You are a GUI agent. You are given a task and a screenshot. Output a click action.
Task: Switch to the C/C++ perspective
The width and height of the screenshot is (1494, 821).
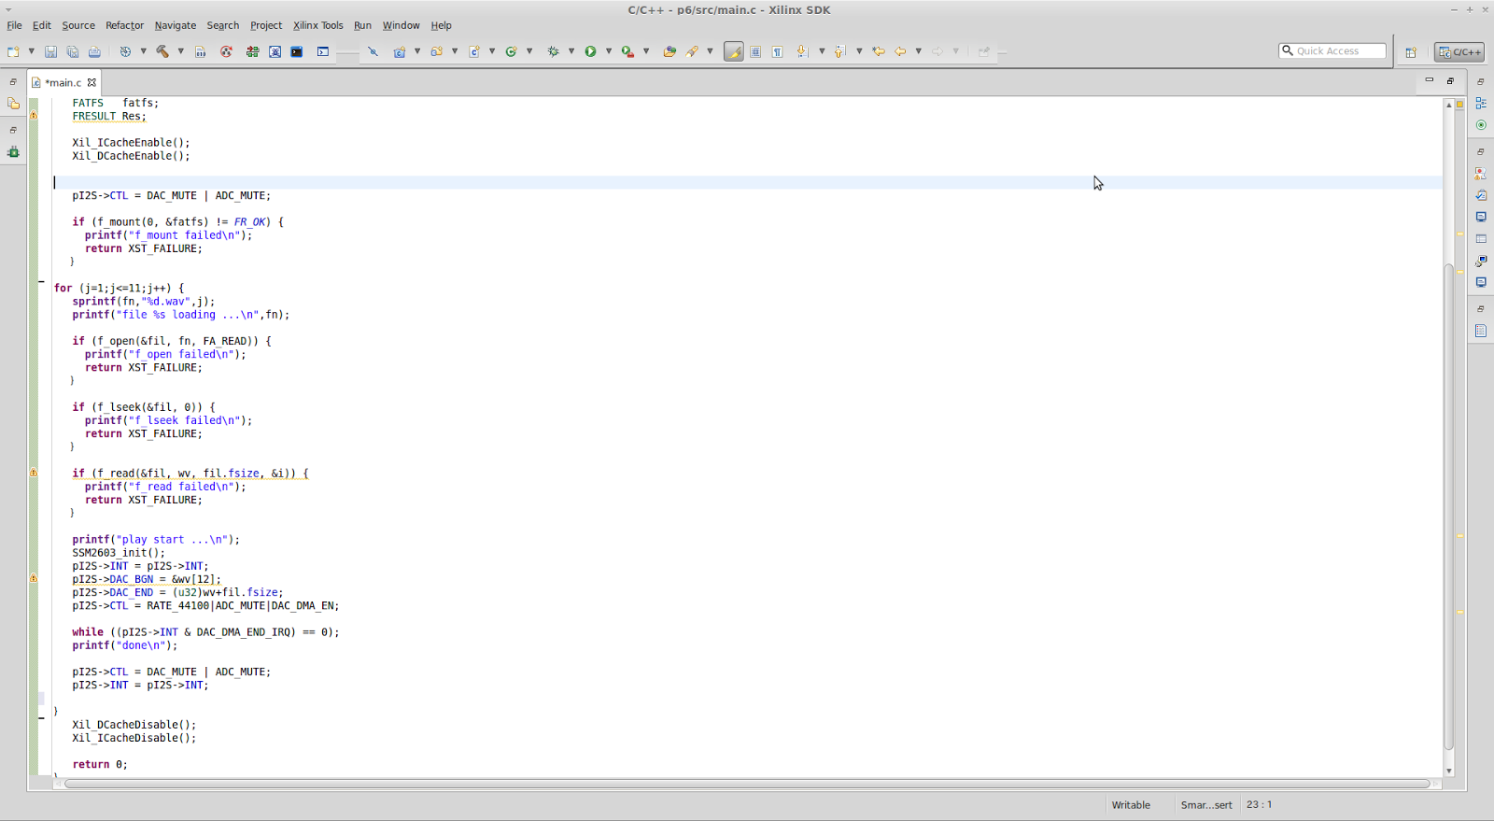coord(1459,52)
